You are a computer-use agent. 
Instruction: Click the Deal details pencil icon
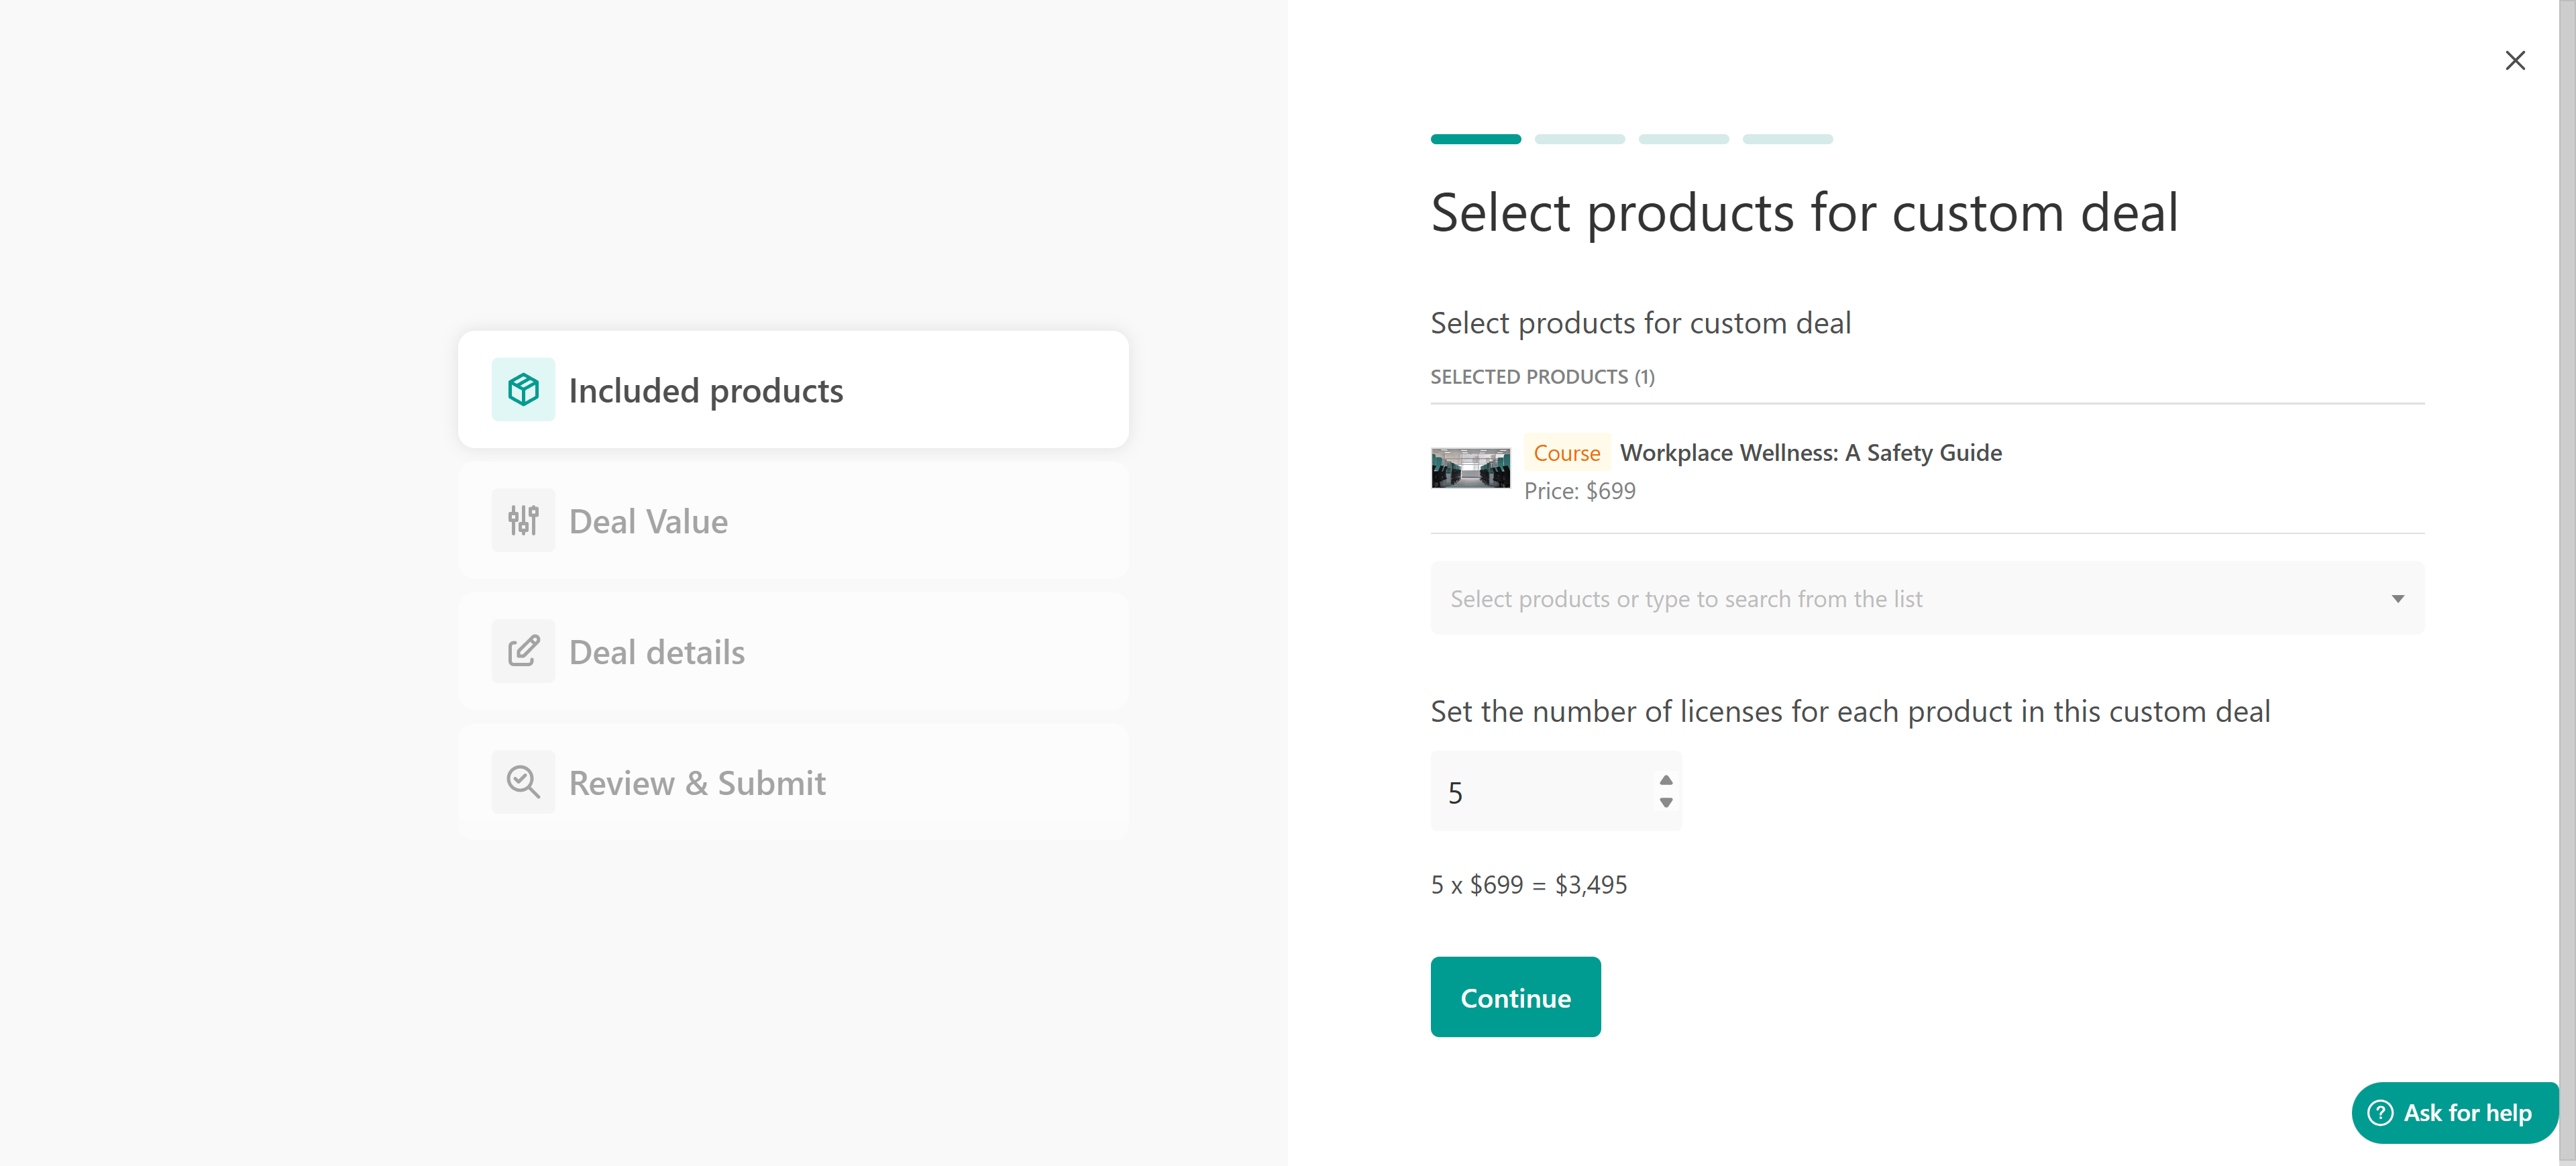[523, 651]
